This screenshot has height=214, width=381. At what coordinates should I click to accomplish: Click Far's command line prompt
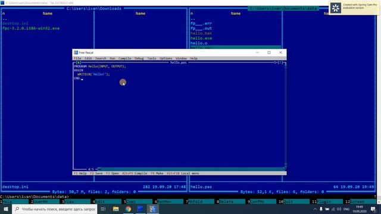tap(35, 197)
